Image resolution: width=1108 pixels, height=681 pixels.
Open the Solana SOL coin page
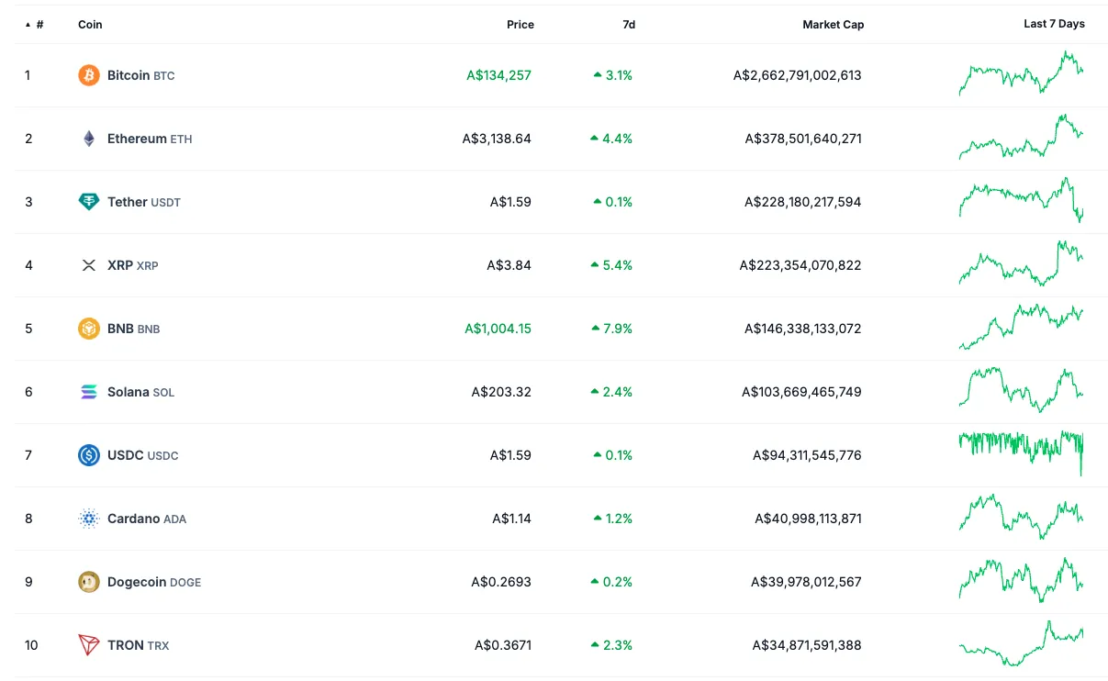[140, 392]
